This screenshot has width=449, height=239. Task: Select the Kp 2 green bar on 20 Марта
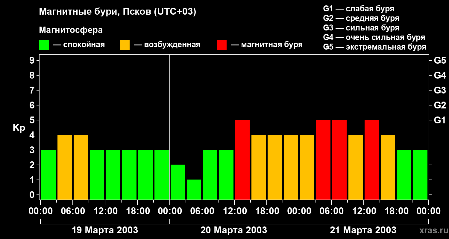178,182
